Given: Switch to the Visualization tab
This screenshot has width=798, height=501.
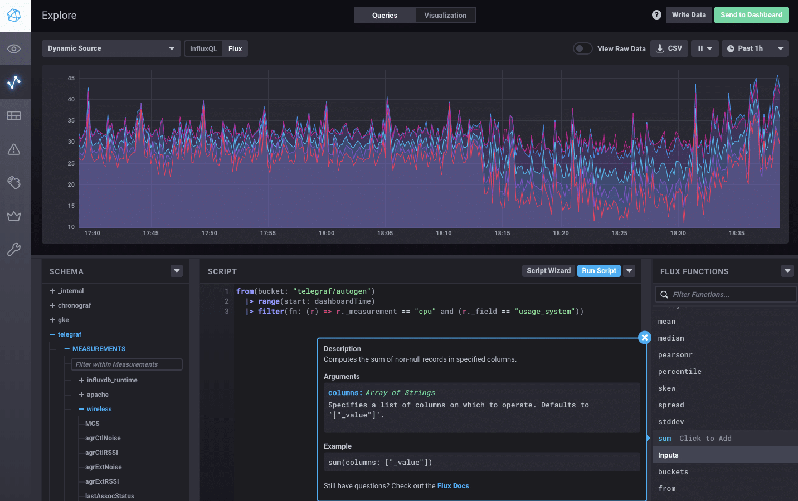Looking at the screenshot, I should pyautogui.click(x=445, y=15).
